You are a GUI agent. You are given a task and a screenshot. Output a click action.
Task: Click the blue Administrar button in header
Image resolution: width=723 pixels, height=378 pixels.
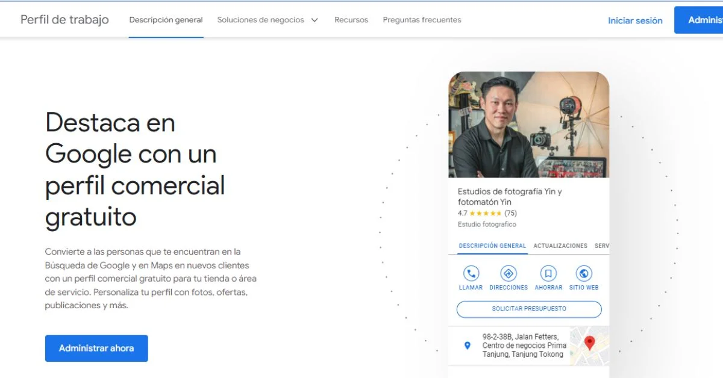point(698,20)
